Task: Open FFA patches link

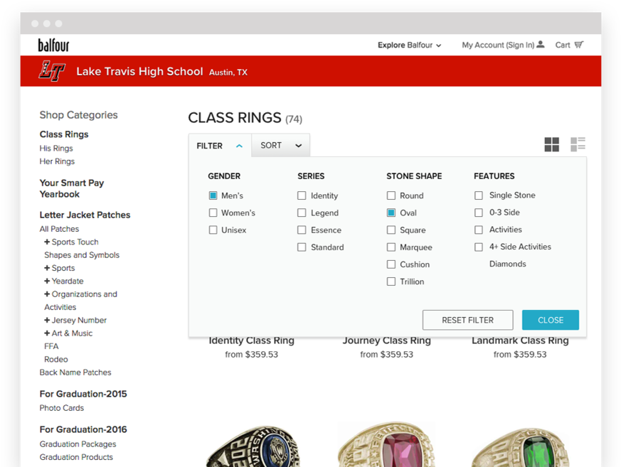Action: 51,346
